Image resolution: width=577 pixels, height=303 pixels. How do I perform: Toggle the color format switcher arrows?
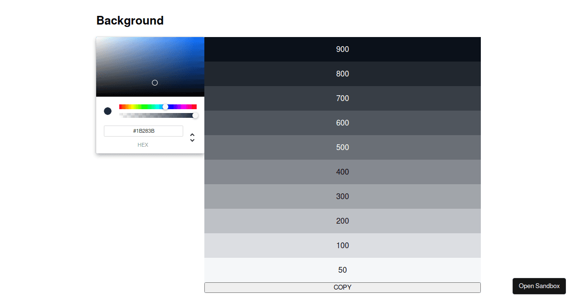pos(192,138)
